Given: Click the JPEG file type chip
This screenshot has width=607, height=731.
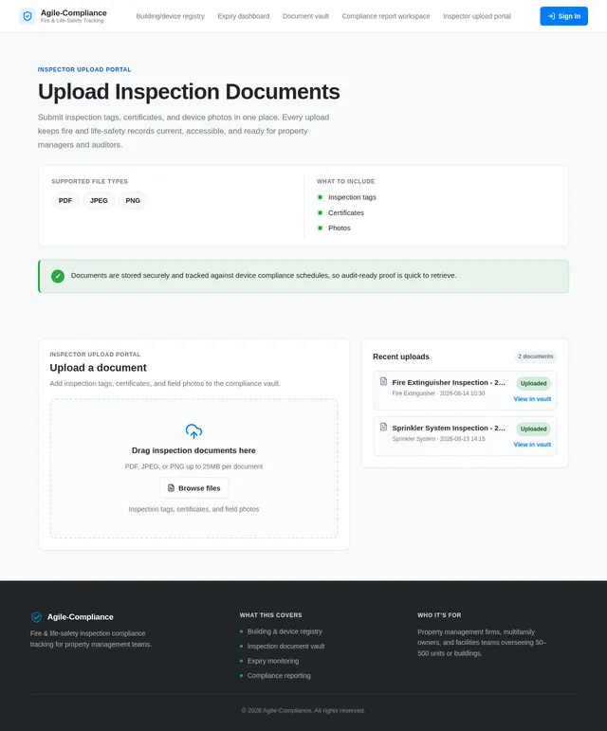Looking at the screenshot, I should point(99,200).
